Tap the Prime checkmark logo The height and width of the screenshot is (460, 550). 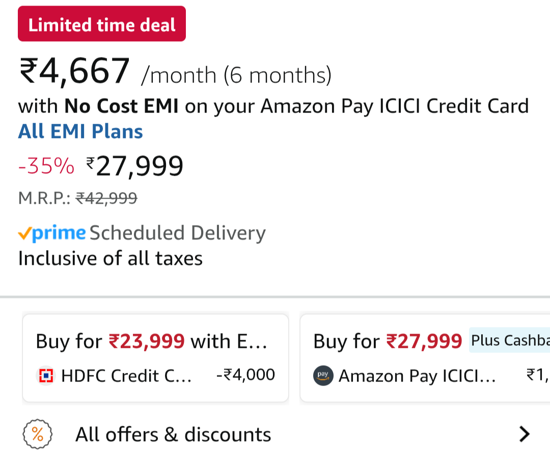point(51,233)
